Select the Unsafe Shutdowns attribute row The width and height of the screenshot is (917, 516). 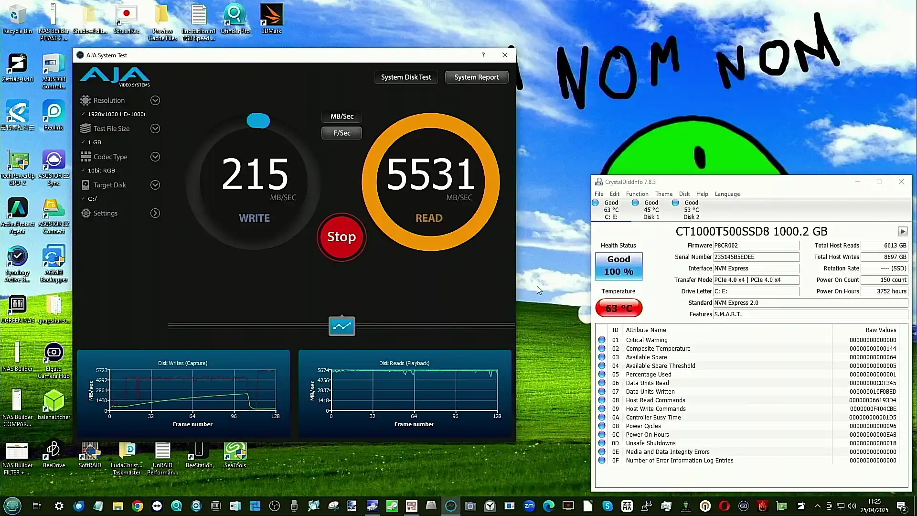tap(748, 443)
